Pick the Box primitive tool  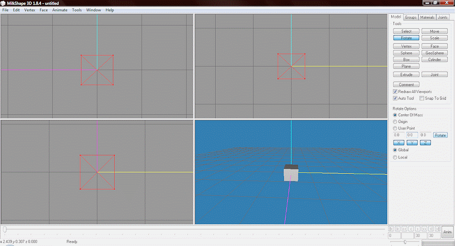click(406, 59)
